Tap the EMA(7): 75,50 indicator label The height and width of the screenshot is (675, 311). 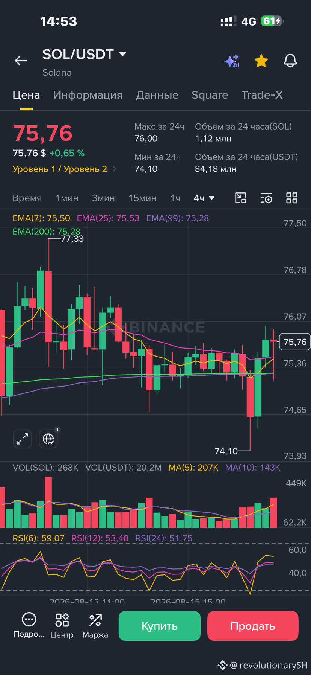coord(41,218)
